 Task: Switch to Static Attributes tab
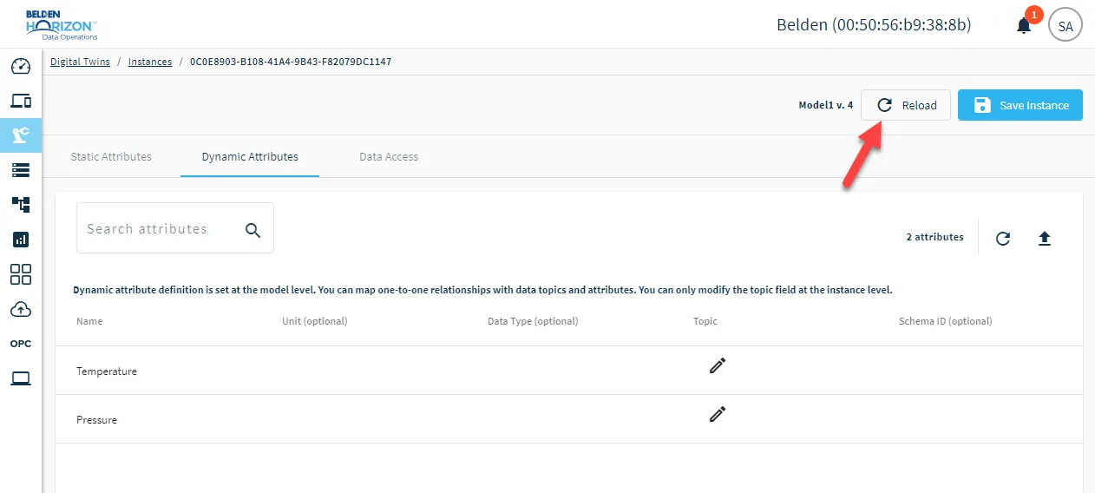pos(111,157)
